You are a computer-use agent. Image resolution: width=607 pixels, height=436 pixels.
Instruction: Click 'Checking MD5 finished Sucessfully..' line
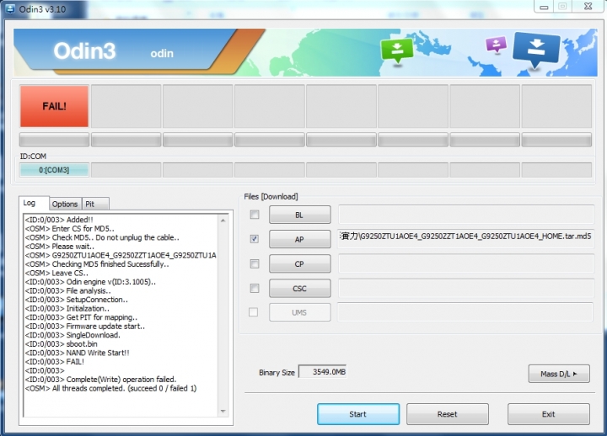(97, 264)
